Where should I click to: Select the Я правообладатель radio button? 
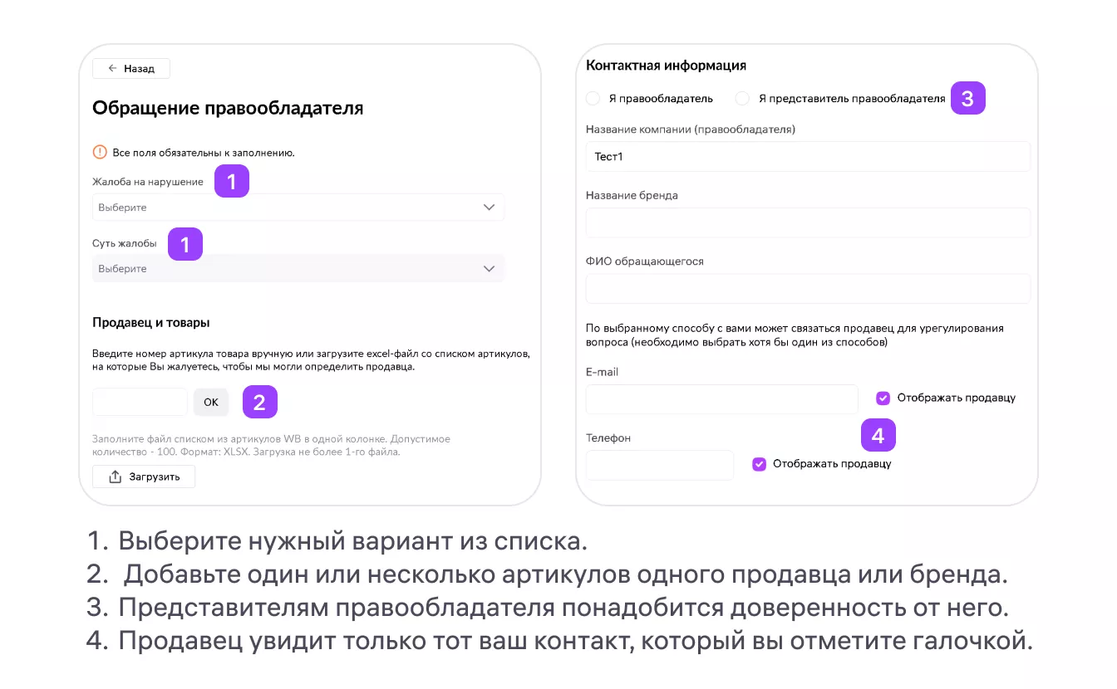(593, 99)
